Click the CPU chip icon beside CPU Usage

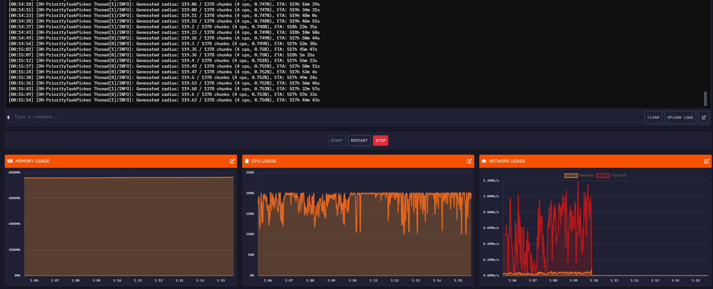coord(247,161)
